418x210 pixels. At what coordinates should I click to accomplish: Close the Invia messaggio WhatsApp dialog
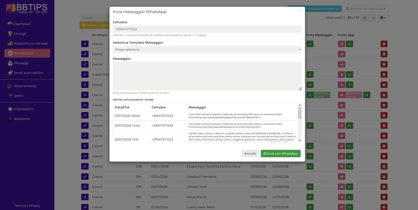tap(300, 10)
